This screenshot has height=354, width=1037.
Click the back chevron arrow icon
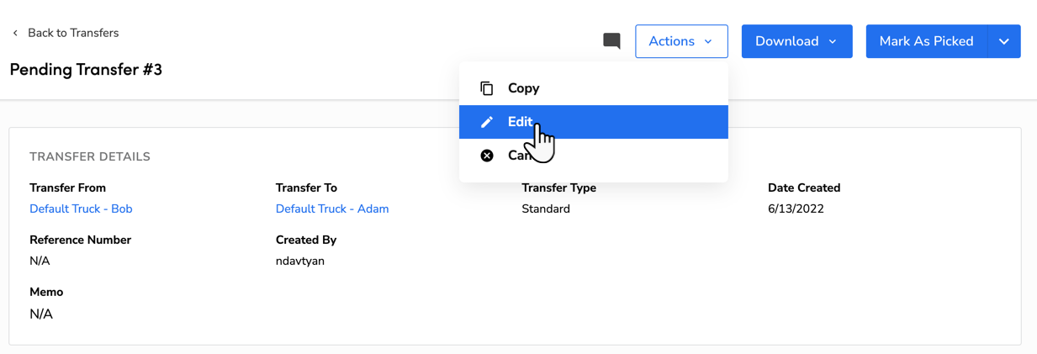pyautogui.click(x=15, y=34)
